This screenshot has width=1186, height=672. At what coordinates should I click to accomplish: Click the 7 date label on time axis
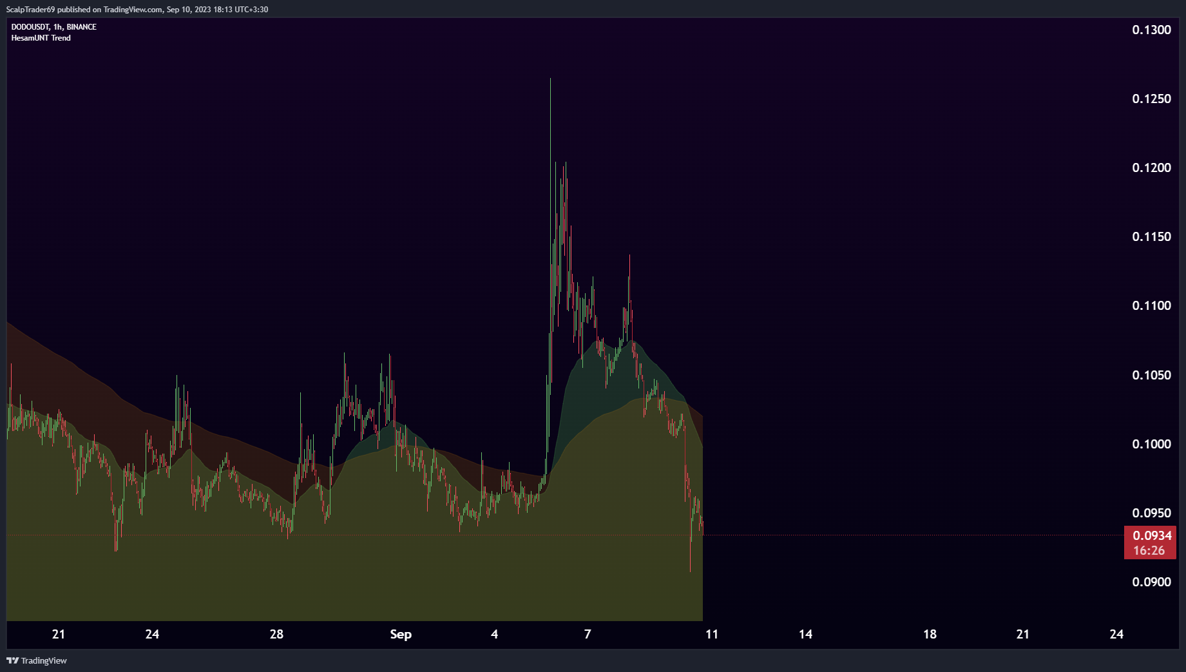click(588, 634)
